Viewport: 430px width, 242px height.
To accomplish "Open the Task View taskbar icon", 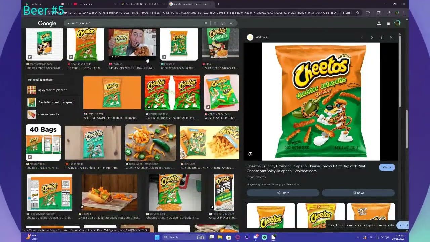I will 211,237.
